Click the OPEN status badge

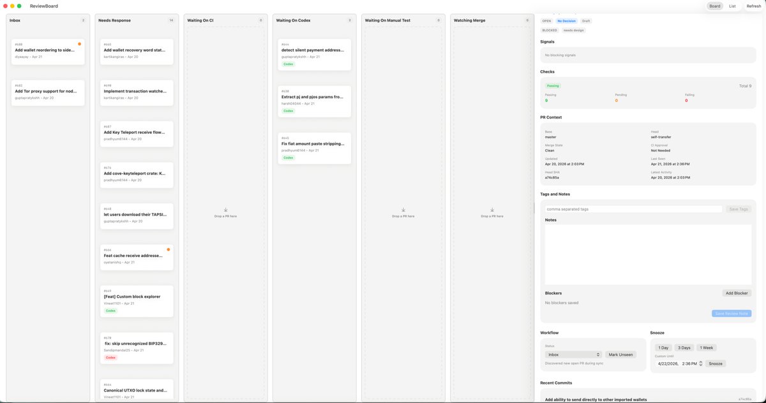pyautogui.click(x=547, y=20)
